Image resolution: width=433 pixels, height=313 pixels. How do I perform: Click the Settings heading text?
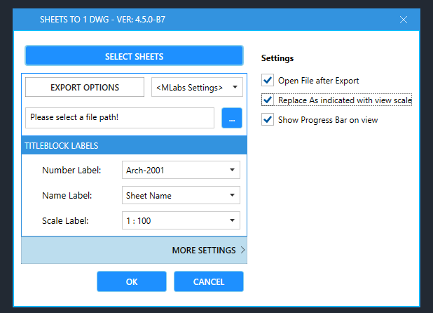tap(277, 58)
